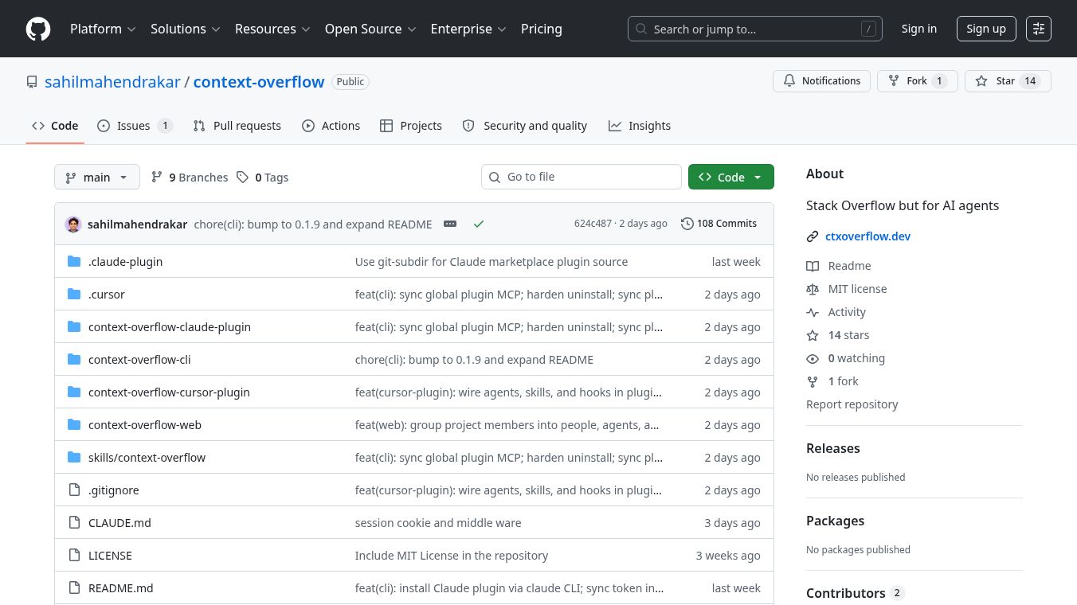Open sahilmahendrakar owner profile link
1077x605 pixels.
coord(112,82)
